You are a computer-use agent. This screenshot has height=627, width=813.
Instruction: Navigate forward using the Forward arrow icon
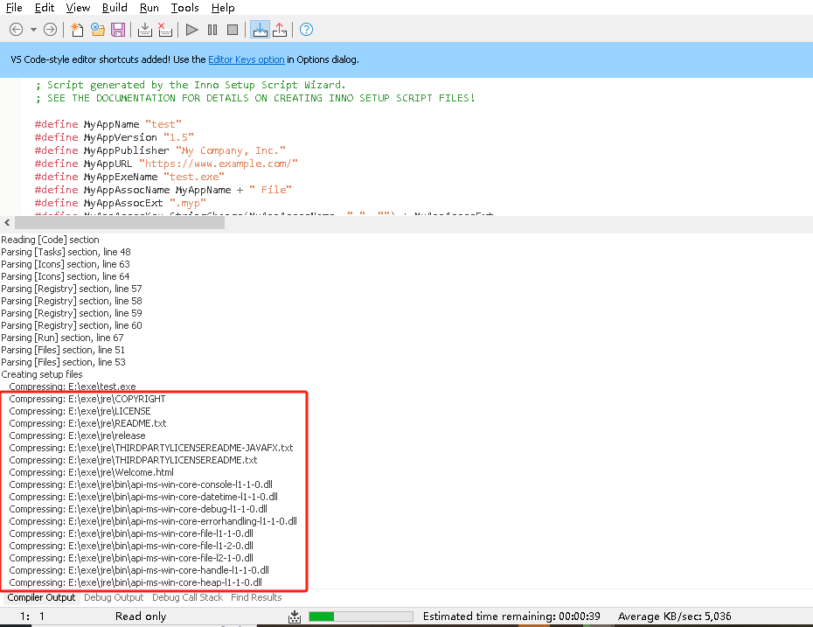(x=50, y=29)
